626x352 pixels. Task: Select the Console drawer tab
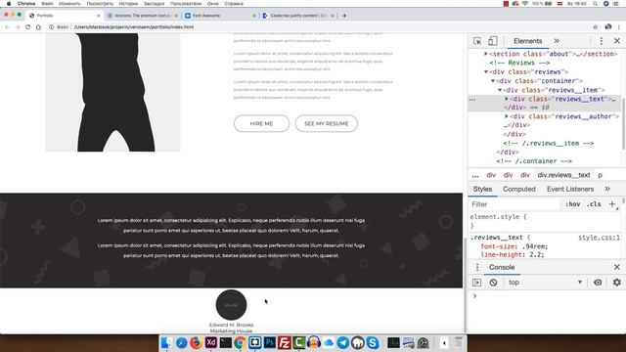(x=502, y=267)
